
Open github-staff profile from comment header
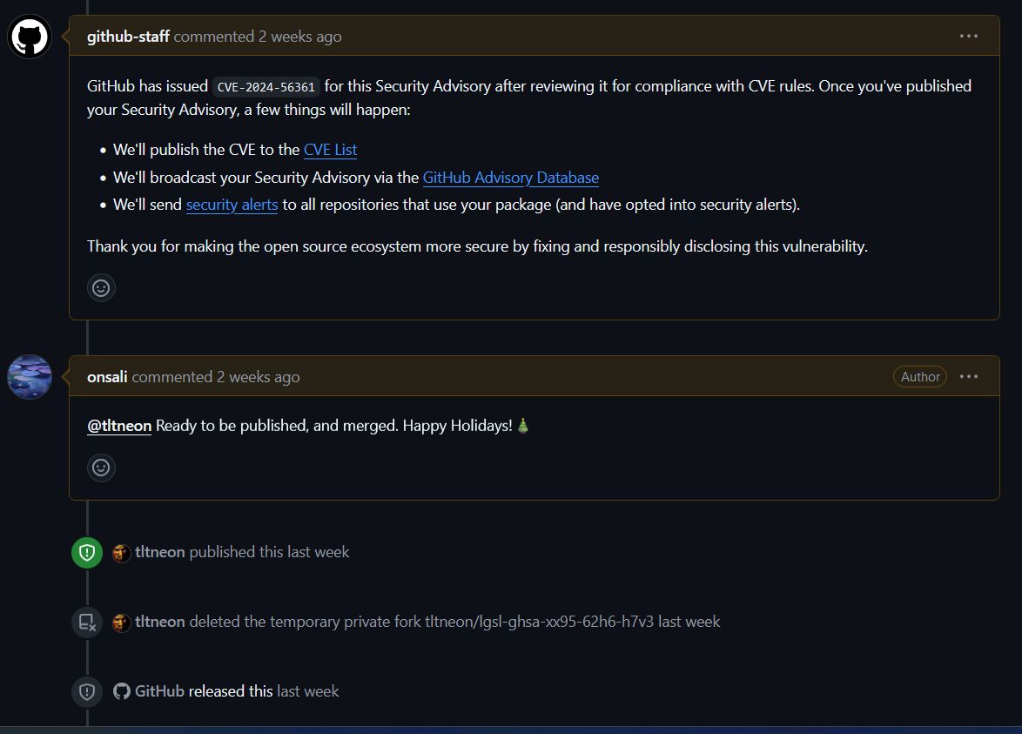pyautogui.click(x=128, y=37)
